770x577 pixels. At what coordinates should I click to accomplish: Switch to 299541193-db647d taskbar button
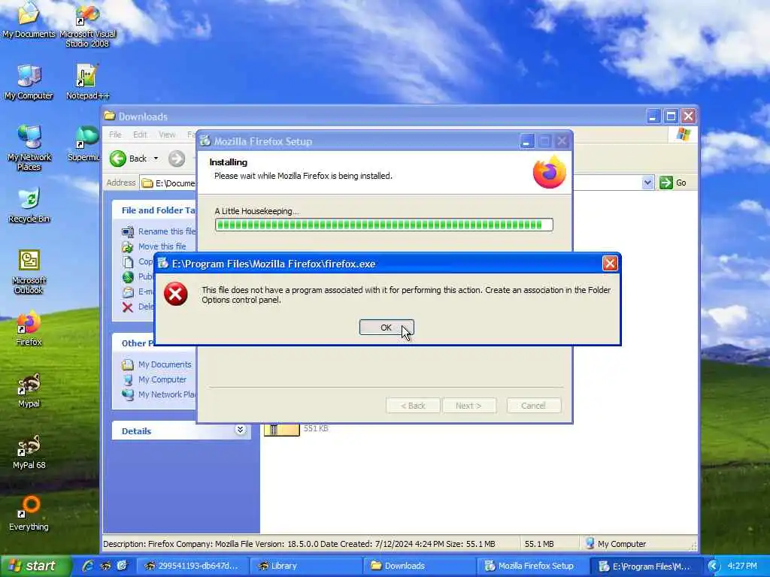coord(192,566)
